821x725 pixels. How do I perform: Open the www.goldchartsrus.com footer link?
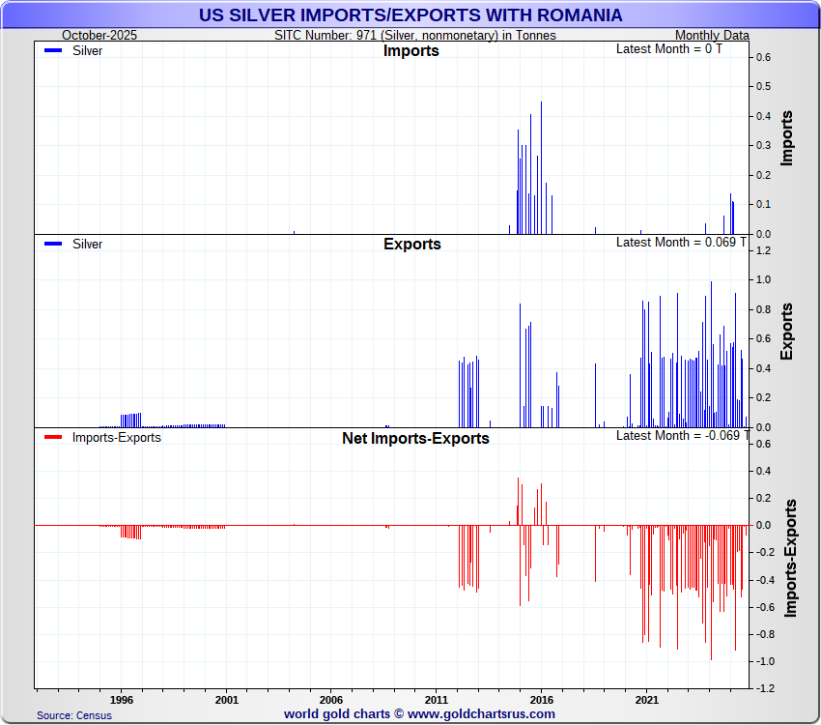click(481, 714)
